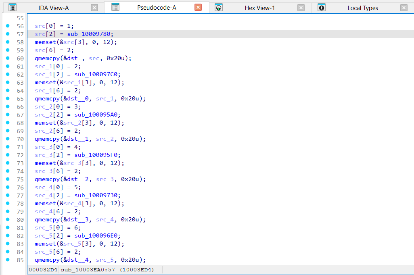Click function name sub_10009780
The image size is (414, 275).
(89, 34)
